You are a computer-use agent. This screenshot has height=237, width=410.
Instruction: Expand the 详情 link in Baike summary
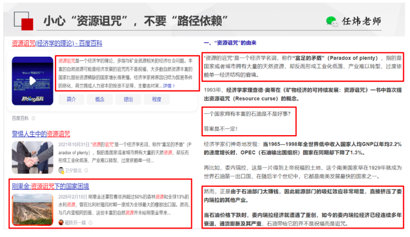pos(168,85)
